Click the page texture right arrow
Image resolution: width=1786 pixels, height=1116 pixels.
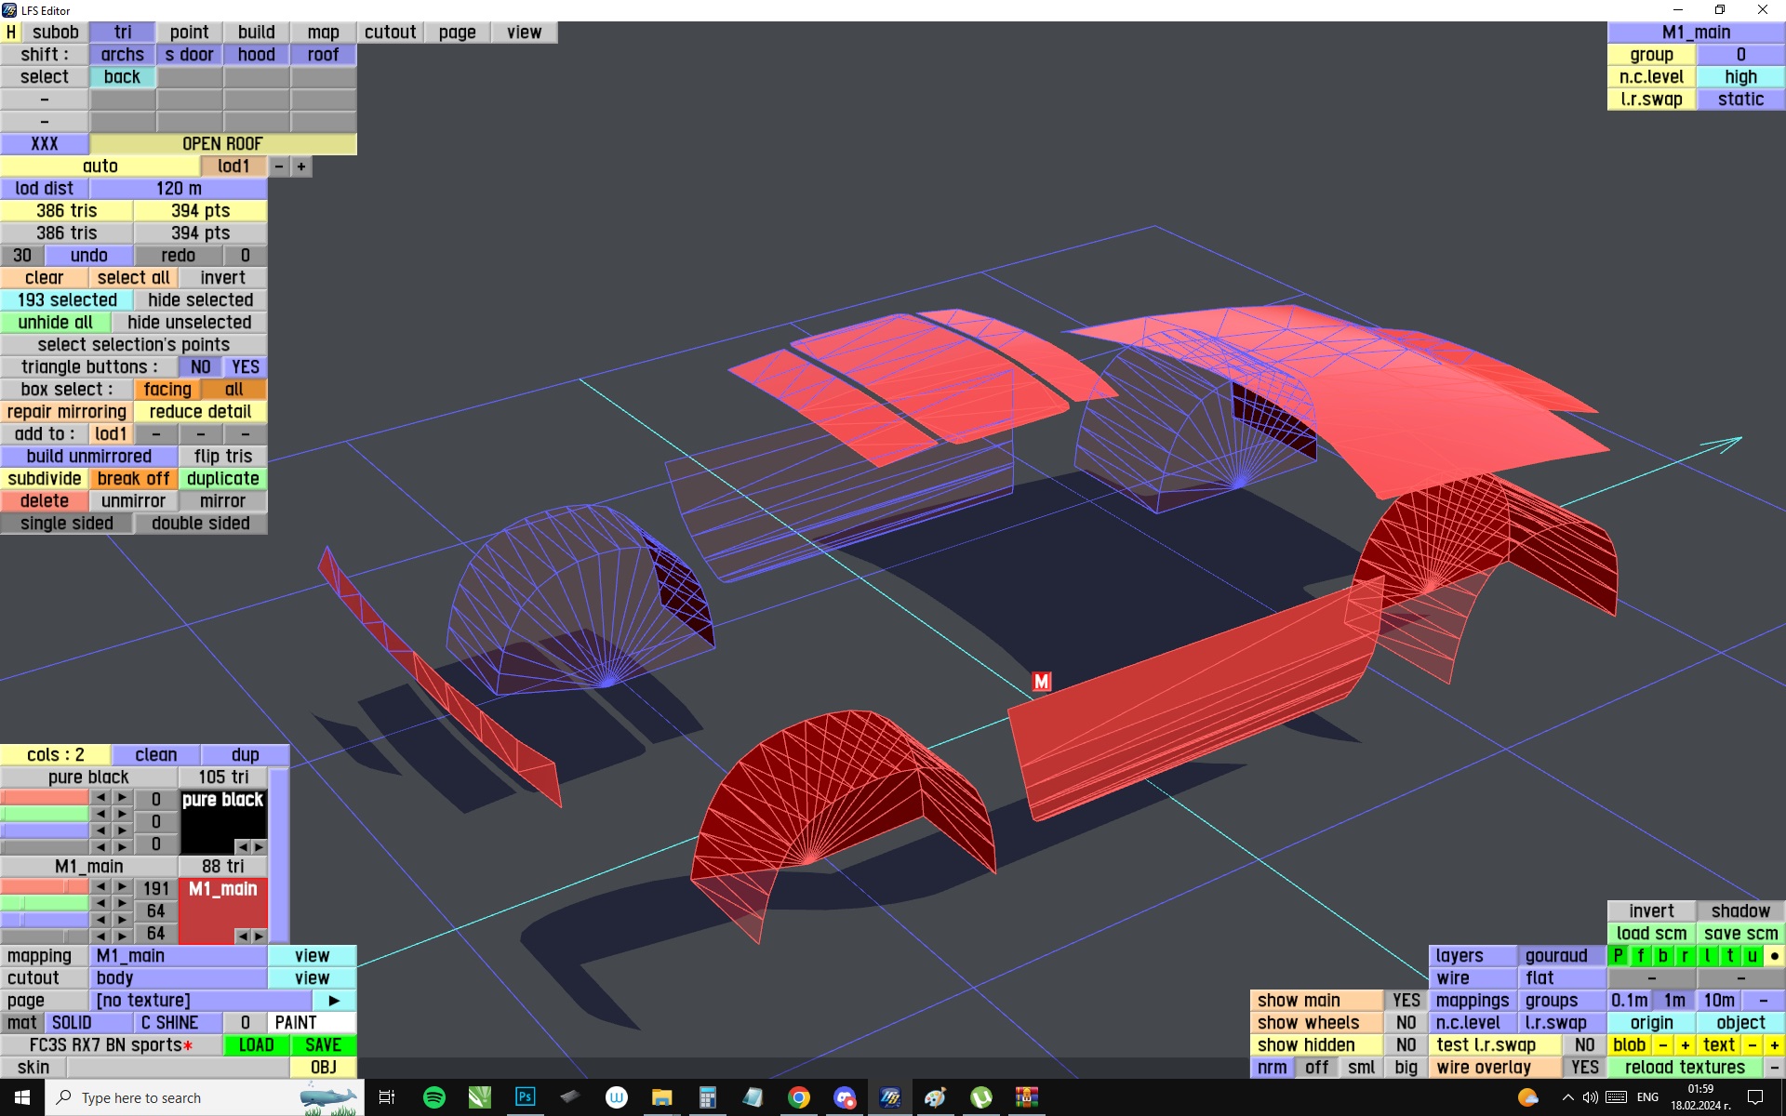point(334,1001)
